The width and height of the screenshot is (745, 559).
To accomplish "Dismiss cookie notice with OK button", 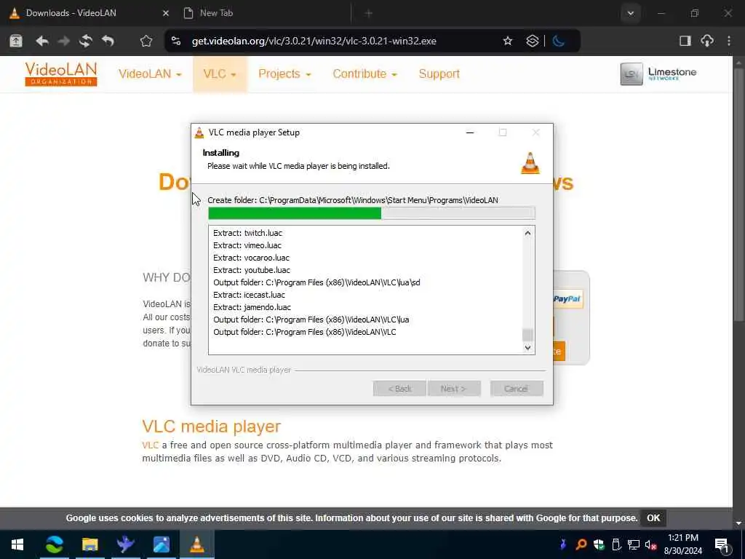I will coord(653,518).
